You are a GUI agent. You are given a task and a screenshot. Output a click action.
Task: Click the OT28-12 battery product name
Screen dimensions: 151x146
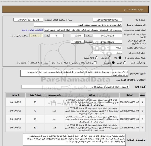pyautogui.click(x=92, y=111)
